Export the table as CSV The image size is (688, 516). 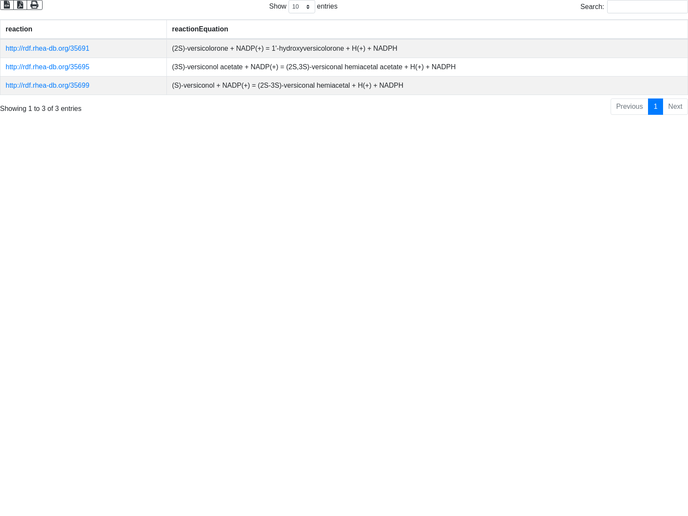[x=7, y=5]
